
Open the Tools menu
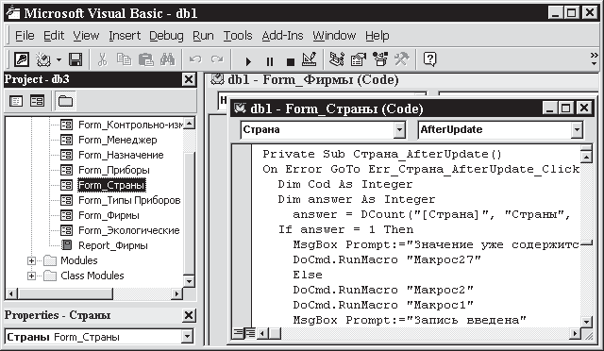pyautogui.click(x=238, y=36)
